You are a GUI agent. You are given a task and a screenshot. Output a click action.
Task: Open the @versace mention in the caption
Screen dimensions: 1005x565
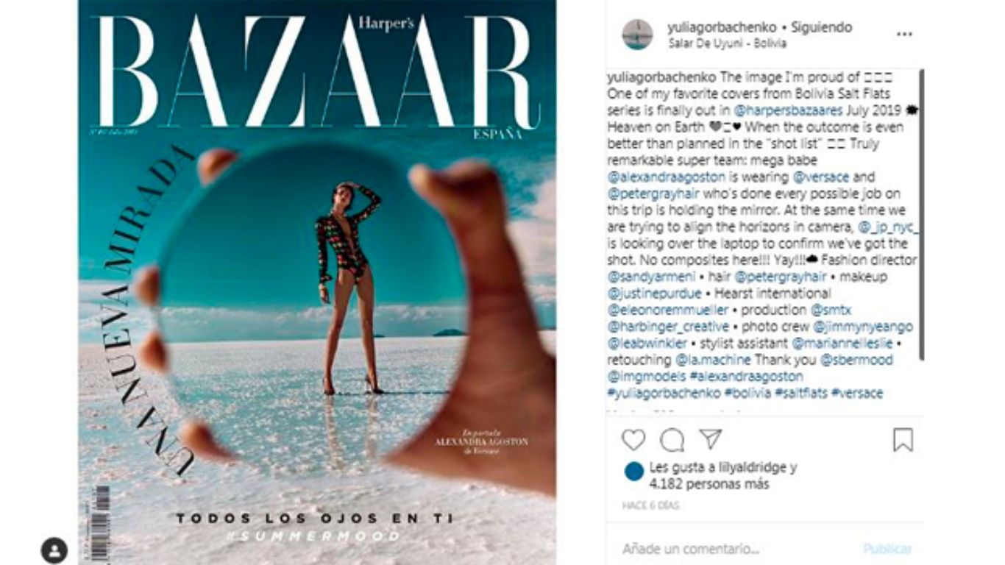(x=821, y=177)
